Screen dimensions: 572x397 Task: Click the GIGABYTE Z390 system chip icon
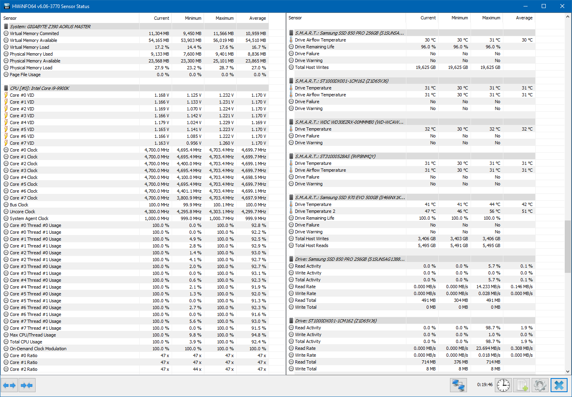pyautogui.click(x=6, y=27)
